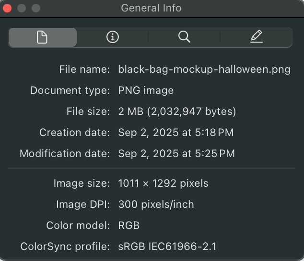
Task: Select the file size 2 MB value
Action: pyautogui.click(x=177, y=112)
